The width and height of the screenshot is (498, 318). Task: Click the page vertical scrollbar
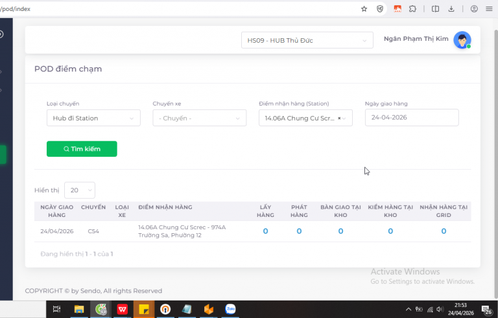(x=496, y=163)
